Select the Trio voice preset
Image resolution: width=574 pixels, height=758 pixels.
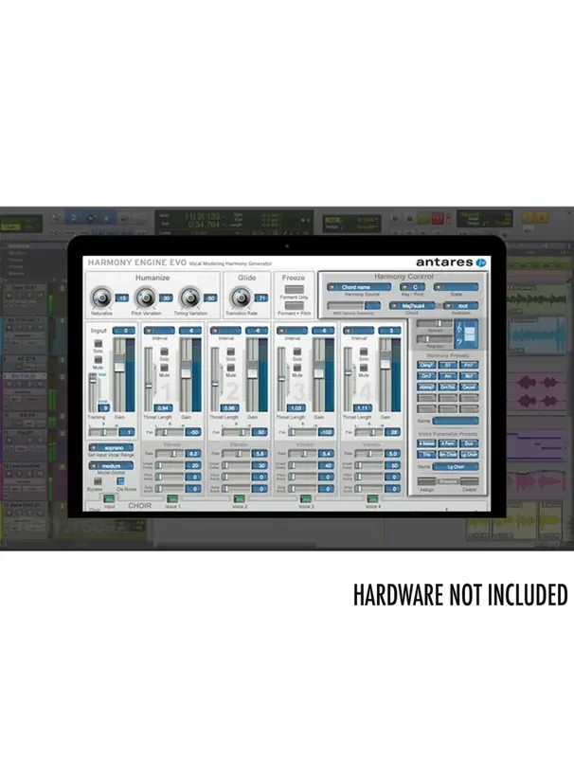pos(426,455)
